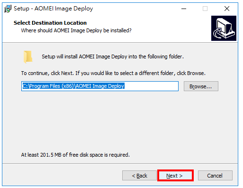Click empty title bar area beside the window title

[x=136, y=9]
